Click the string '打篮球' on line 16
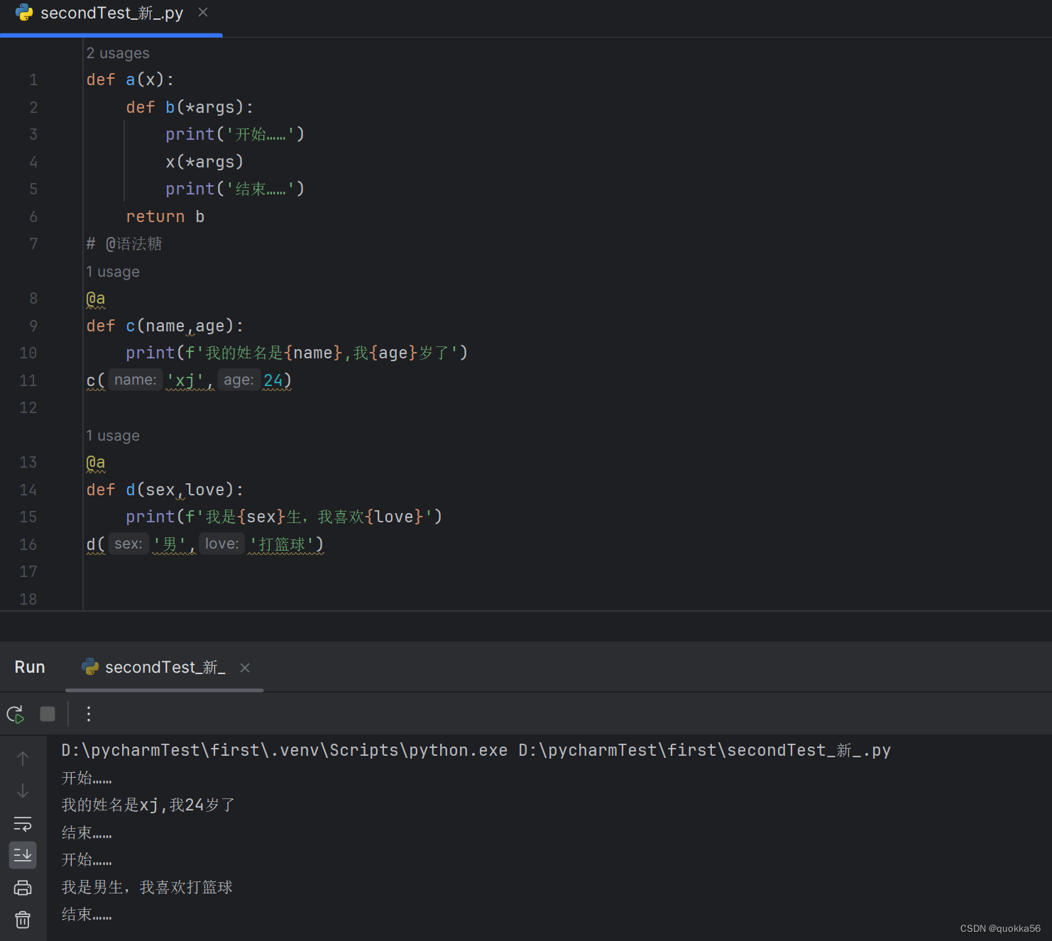The image size is (1052, 941). click(x=282, y=544)
